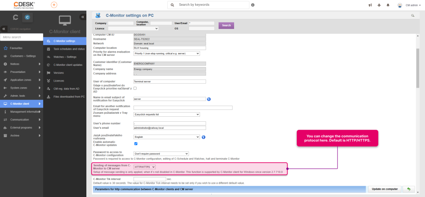The height and width of the screenshot is (197, 425).
Task: Click the blue C module icon in the sidebar
Action: [27, 17]
